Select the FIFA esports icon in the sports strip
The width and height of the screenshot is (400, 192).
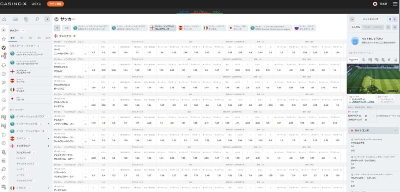click(x=4, y=56)
